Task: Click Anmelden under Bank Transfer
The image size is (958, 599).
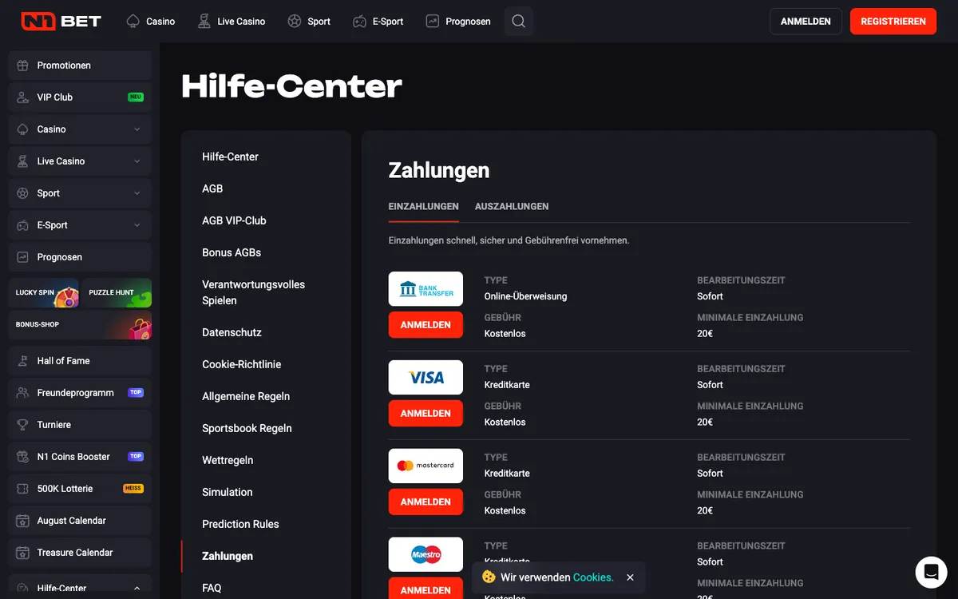Action: pos(426,325)
